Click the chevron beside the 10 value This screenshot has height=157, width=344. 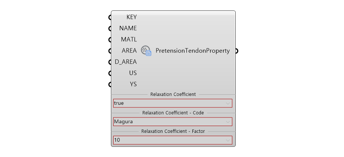pyautogui.click(x=228, y=140)
